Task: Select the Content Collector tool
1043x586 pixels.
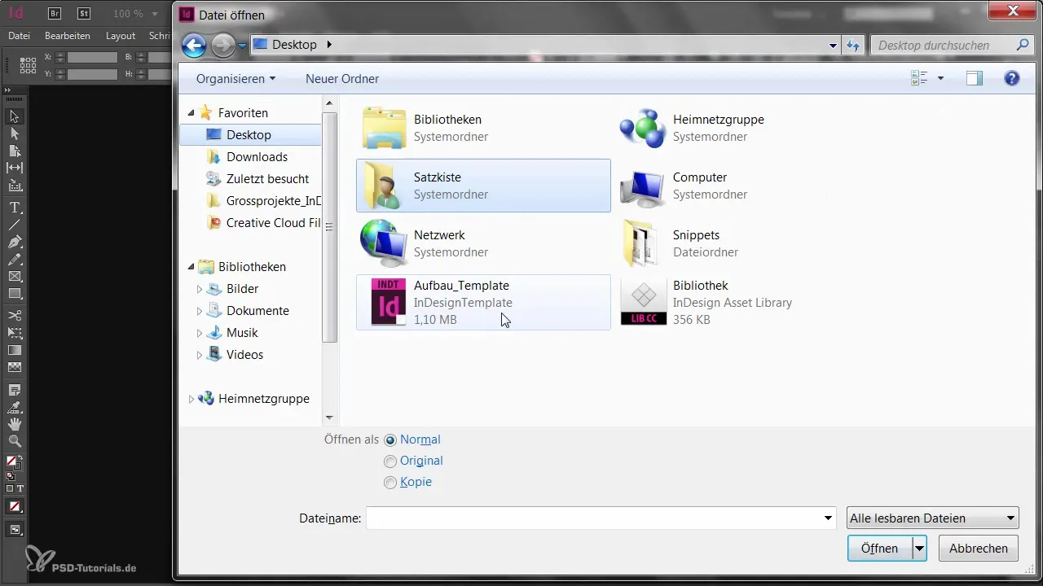Action: (x=15, y=186)
